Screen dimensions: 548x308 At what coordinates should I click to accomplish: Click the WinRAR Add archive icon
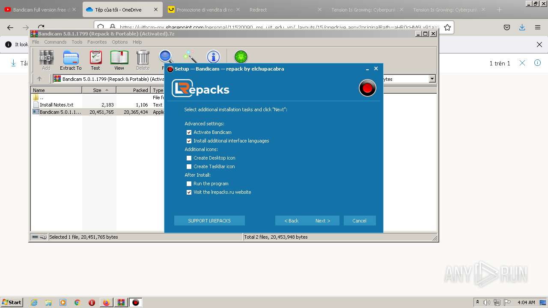46,60
